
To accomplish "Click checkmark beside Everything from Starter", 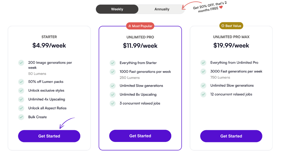I will [x=113, y=63].
